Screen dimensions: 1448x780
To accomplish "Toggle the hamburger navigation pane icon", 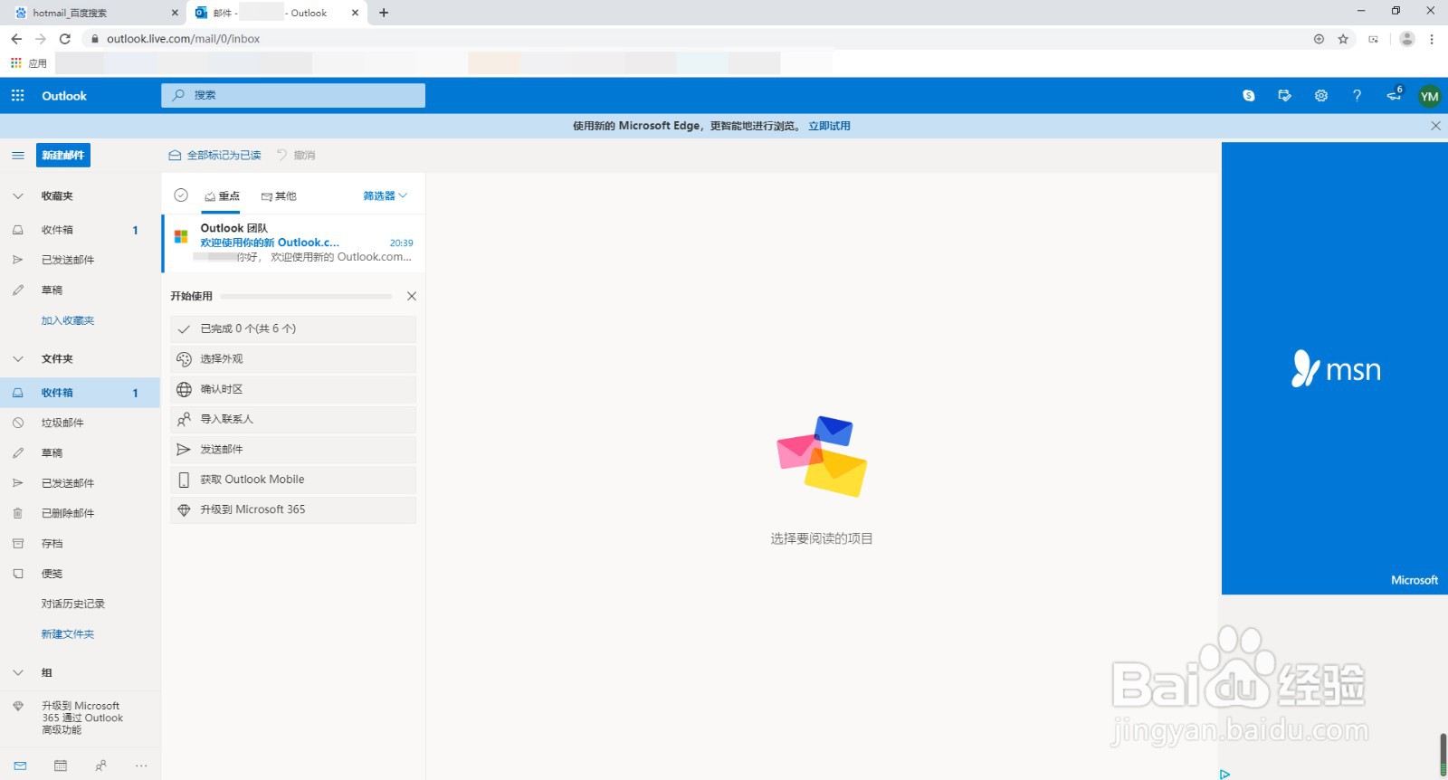I will coord(17,156).
